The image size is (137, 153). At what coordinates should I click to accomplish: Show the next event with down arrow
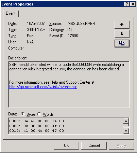122,34
